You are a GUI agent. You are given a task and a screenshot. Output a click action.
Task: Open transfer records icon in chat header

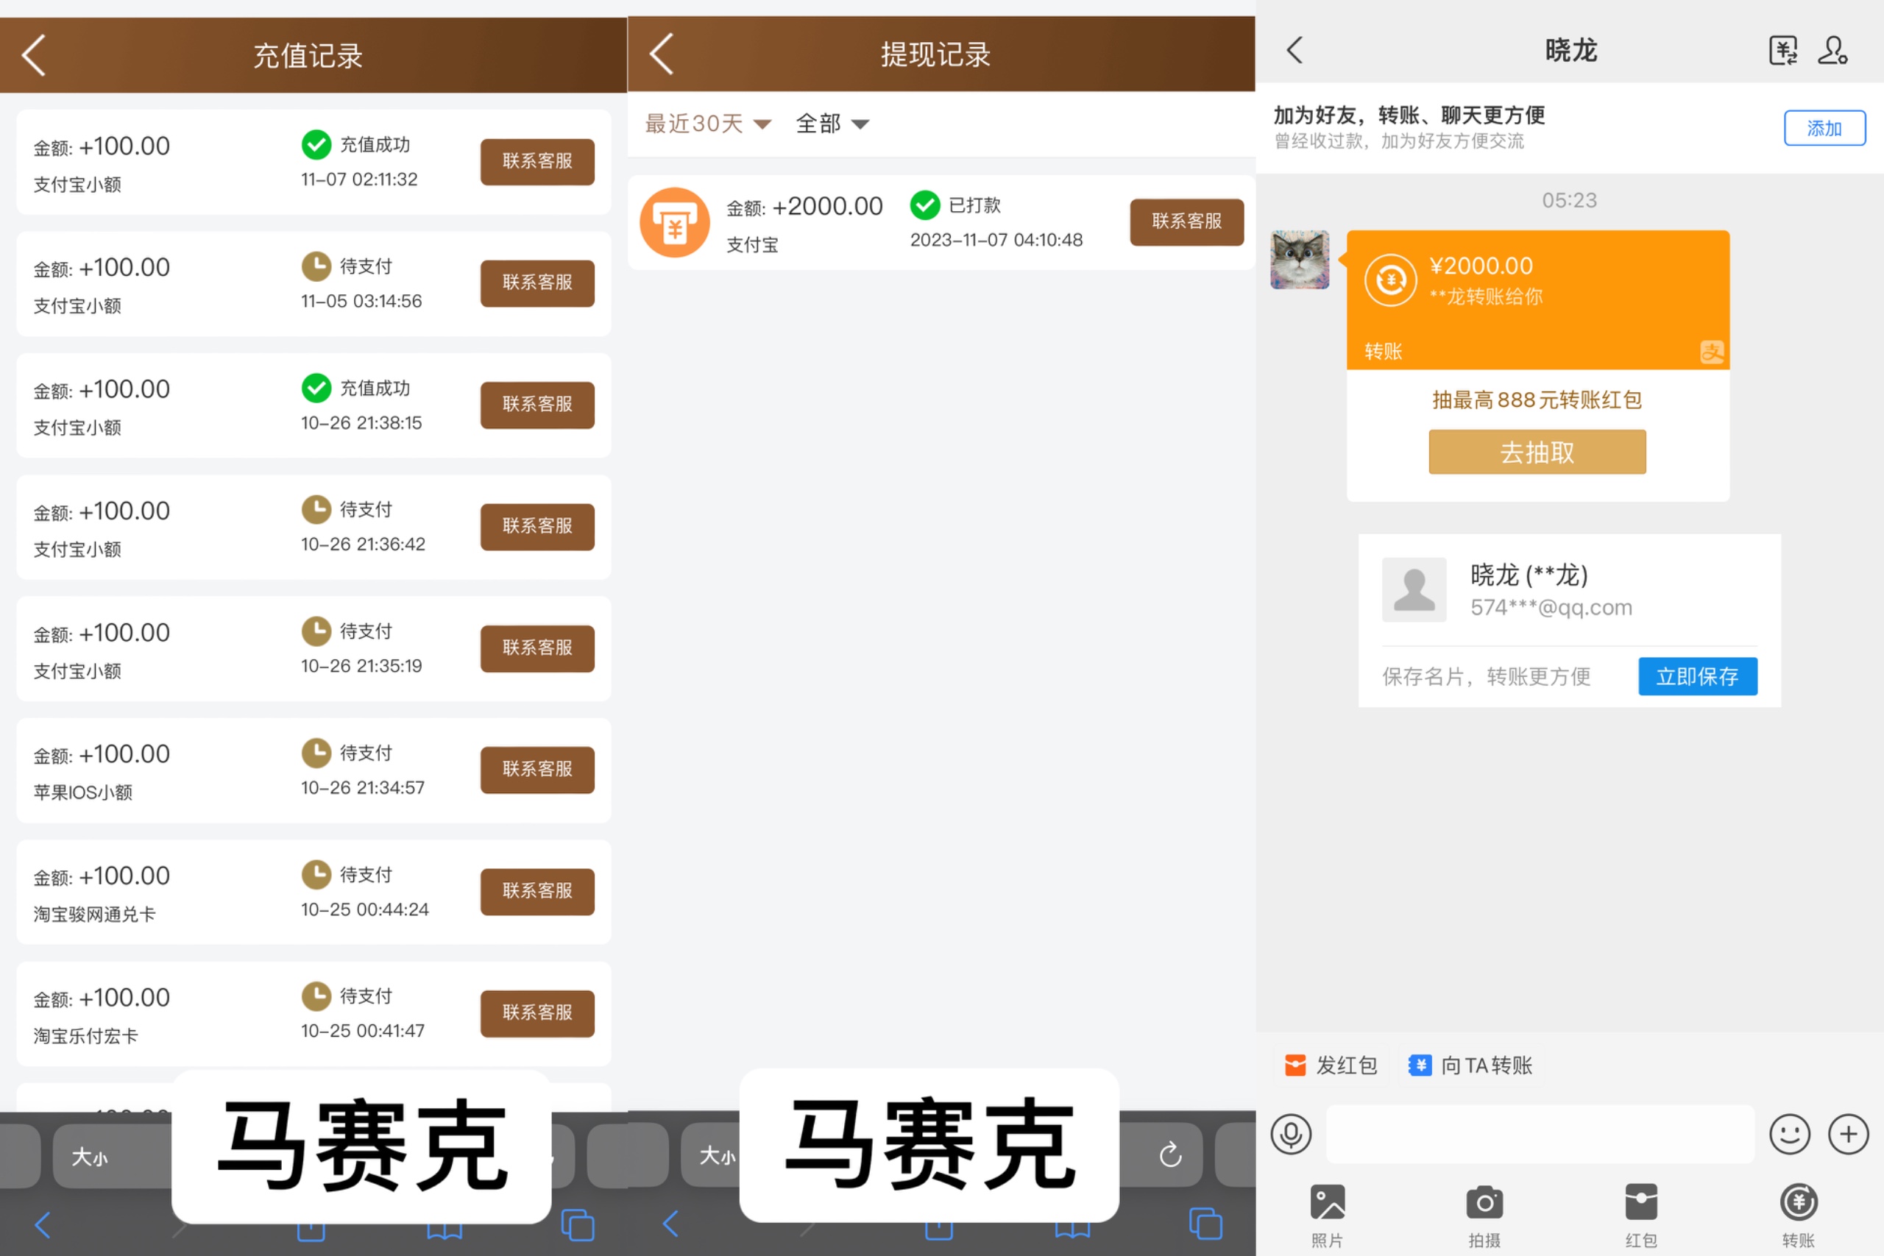pyautogui.click(x=1783, y=51)
